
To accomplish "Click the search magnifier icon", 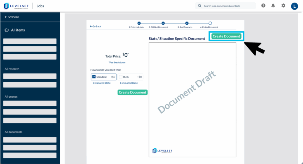I will click(x=200, y=6).
